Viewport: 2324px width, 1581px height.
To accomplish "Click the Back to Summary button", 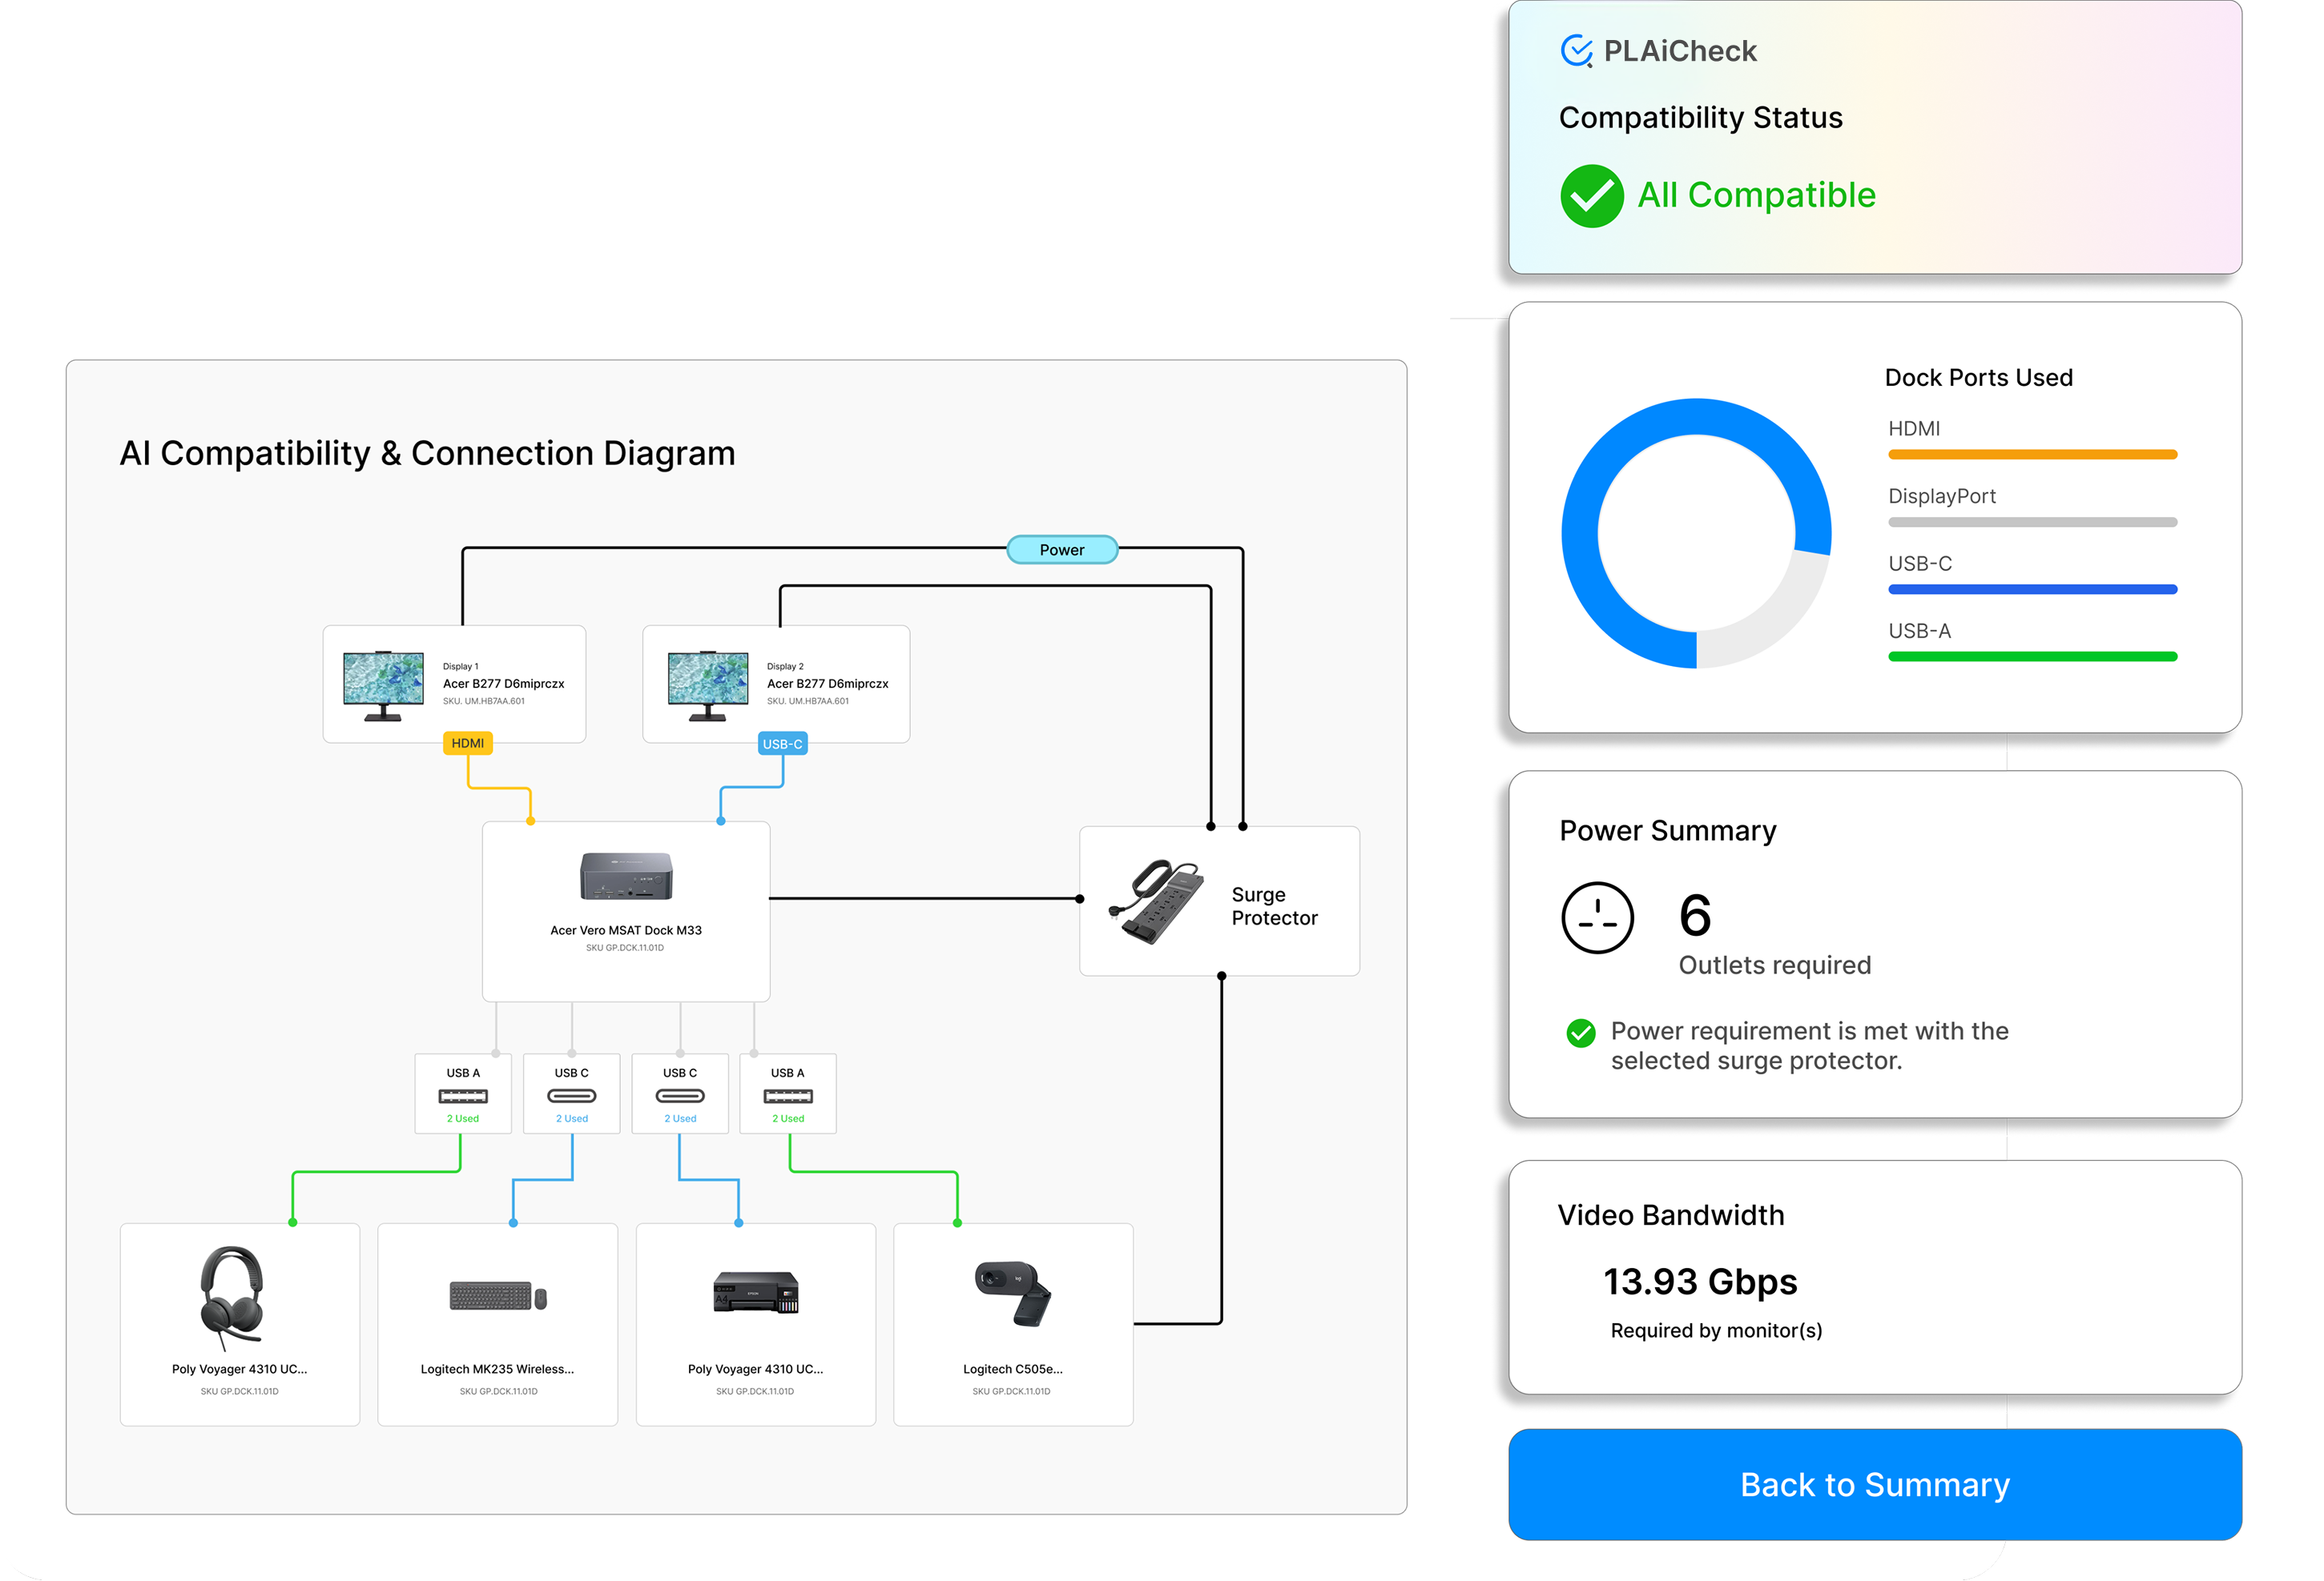I will (x=1874, y=1484).
